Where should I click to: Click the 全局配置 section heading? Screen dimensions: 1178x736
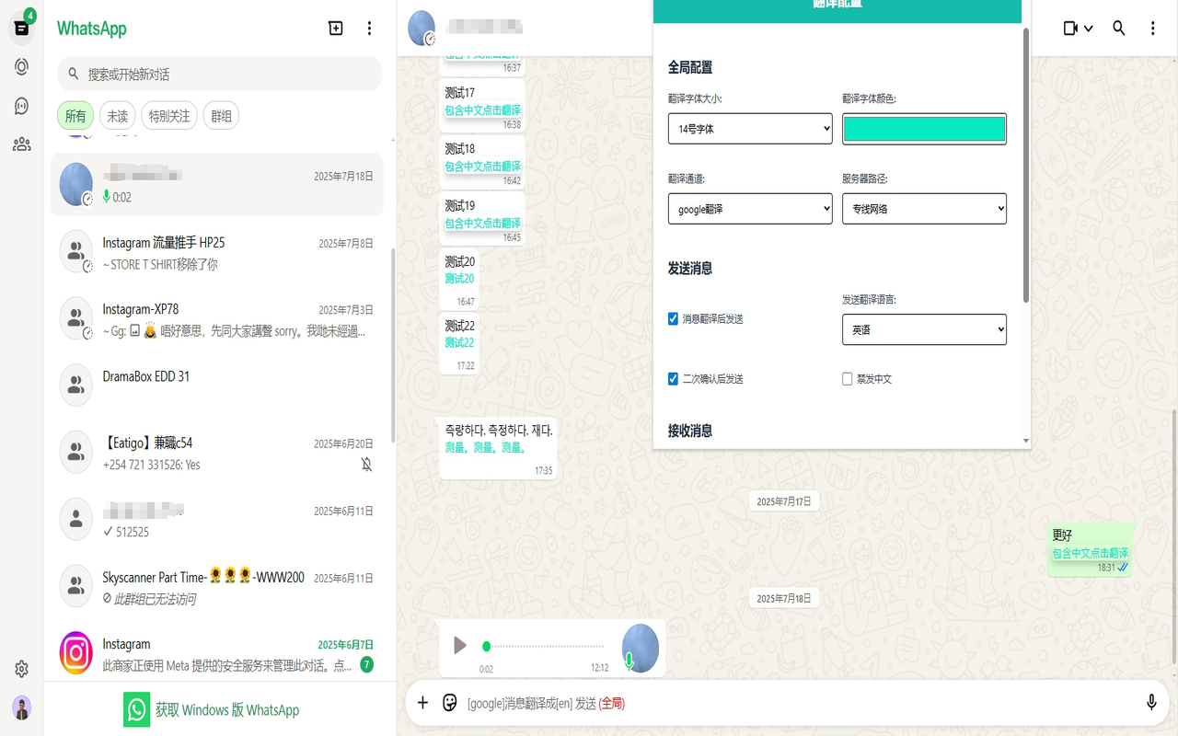click(x=690, y=67)
